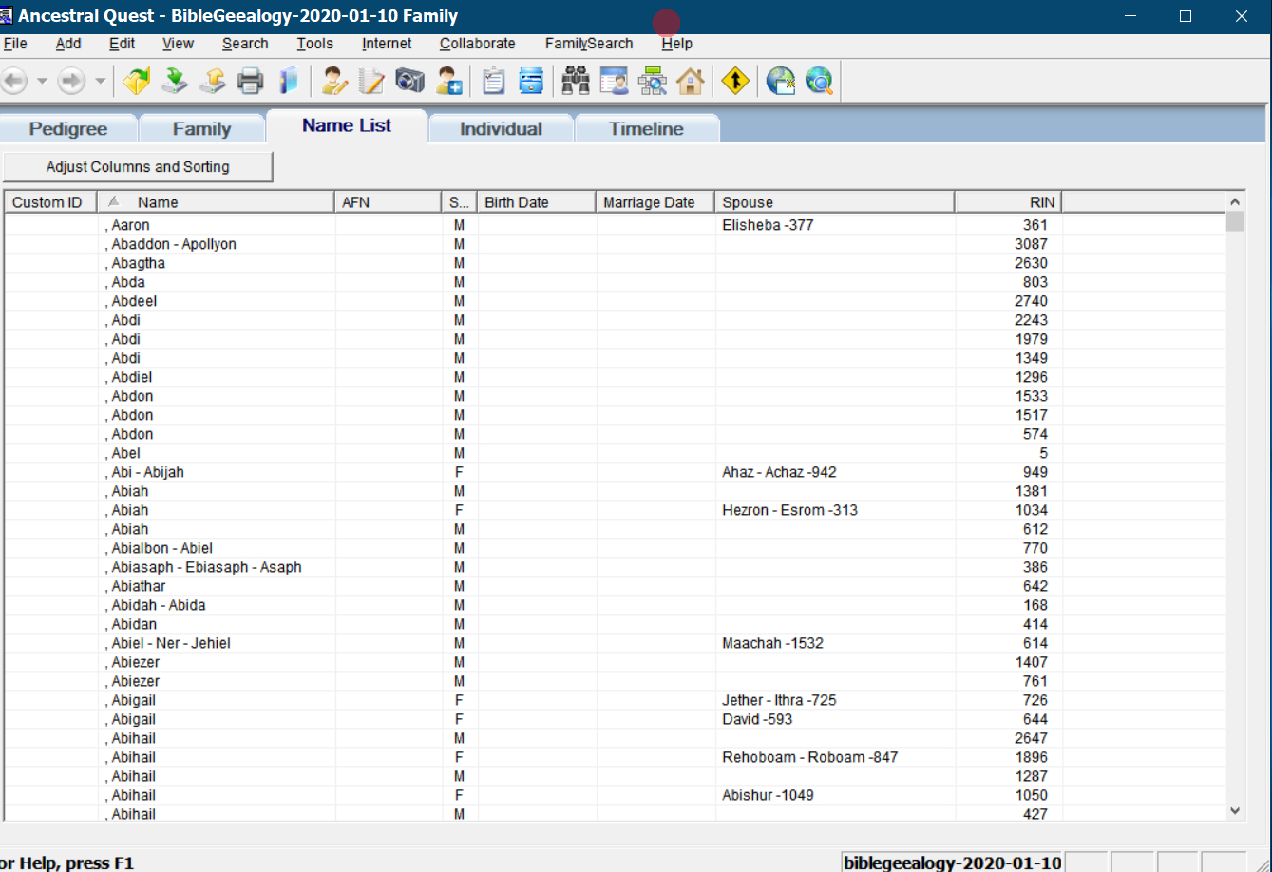Click the Print icon in toolbar
Image resolution: width=1272 pixels, height=872 pixels.
(250, 81)
